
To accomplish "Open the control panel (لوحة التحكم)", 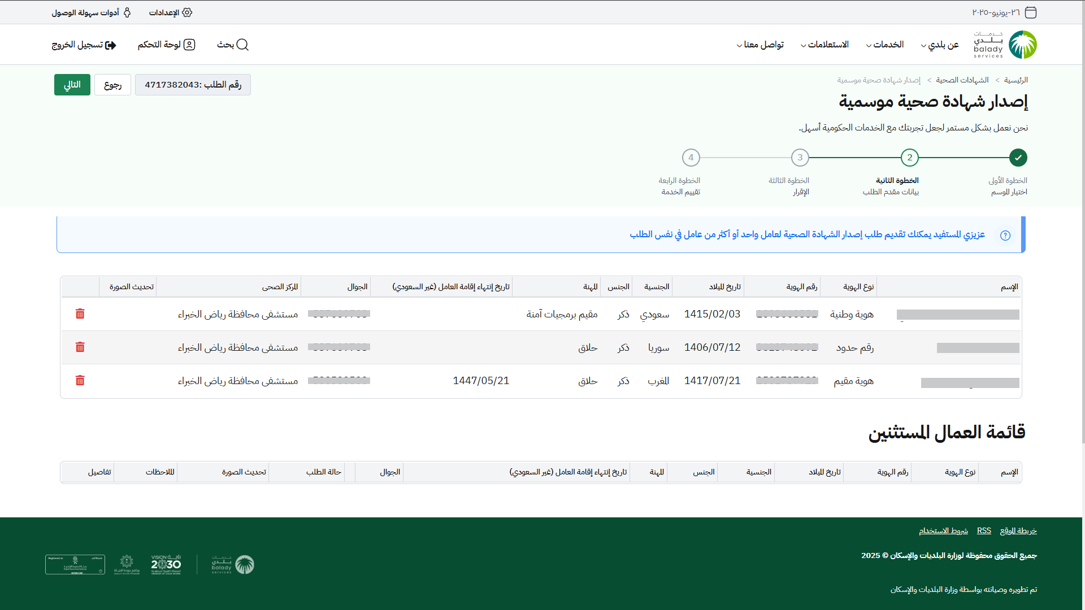I will tap(166, 45).
